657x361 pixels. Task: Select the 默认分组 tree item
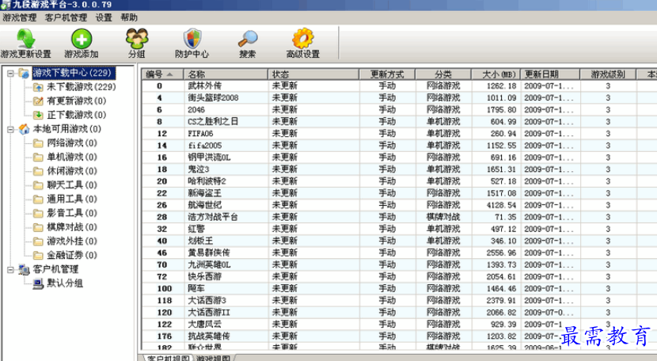click(x=65, y=283)
